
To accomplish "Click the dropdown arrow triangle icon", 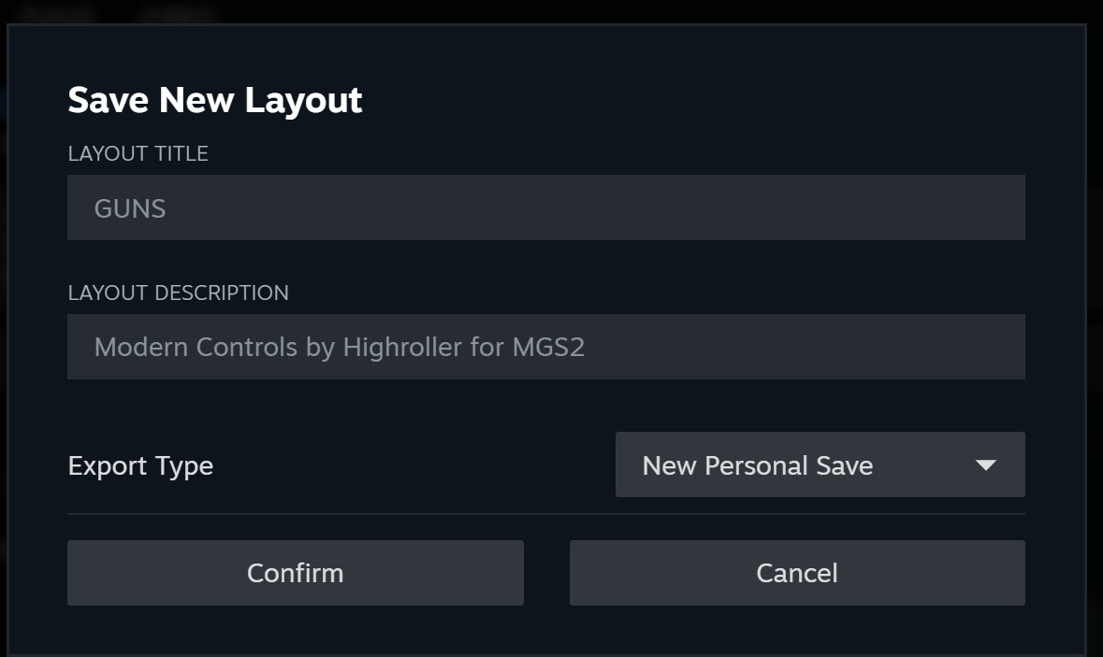I will (985, 464).
